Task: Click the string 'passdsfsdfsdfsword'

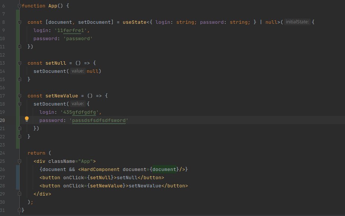Action: (99, 120)
